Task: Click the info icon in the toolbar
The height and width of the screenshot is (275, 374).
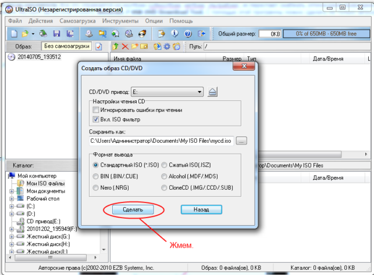Action: point(174,34)
